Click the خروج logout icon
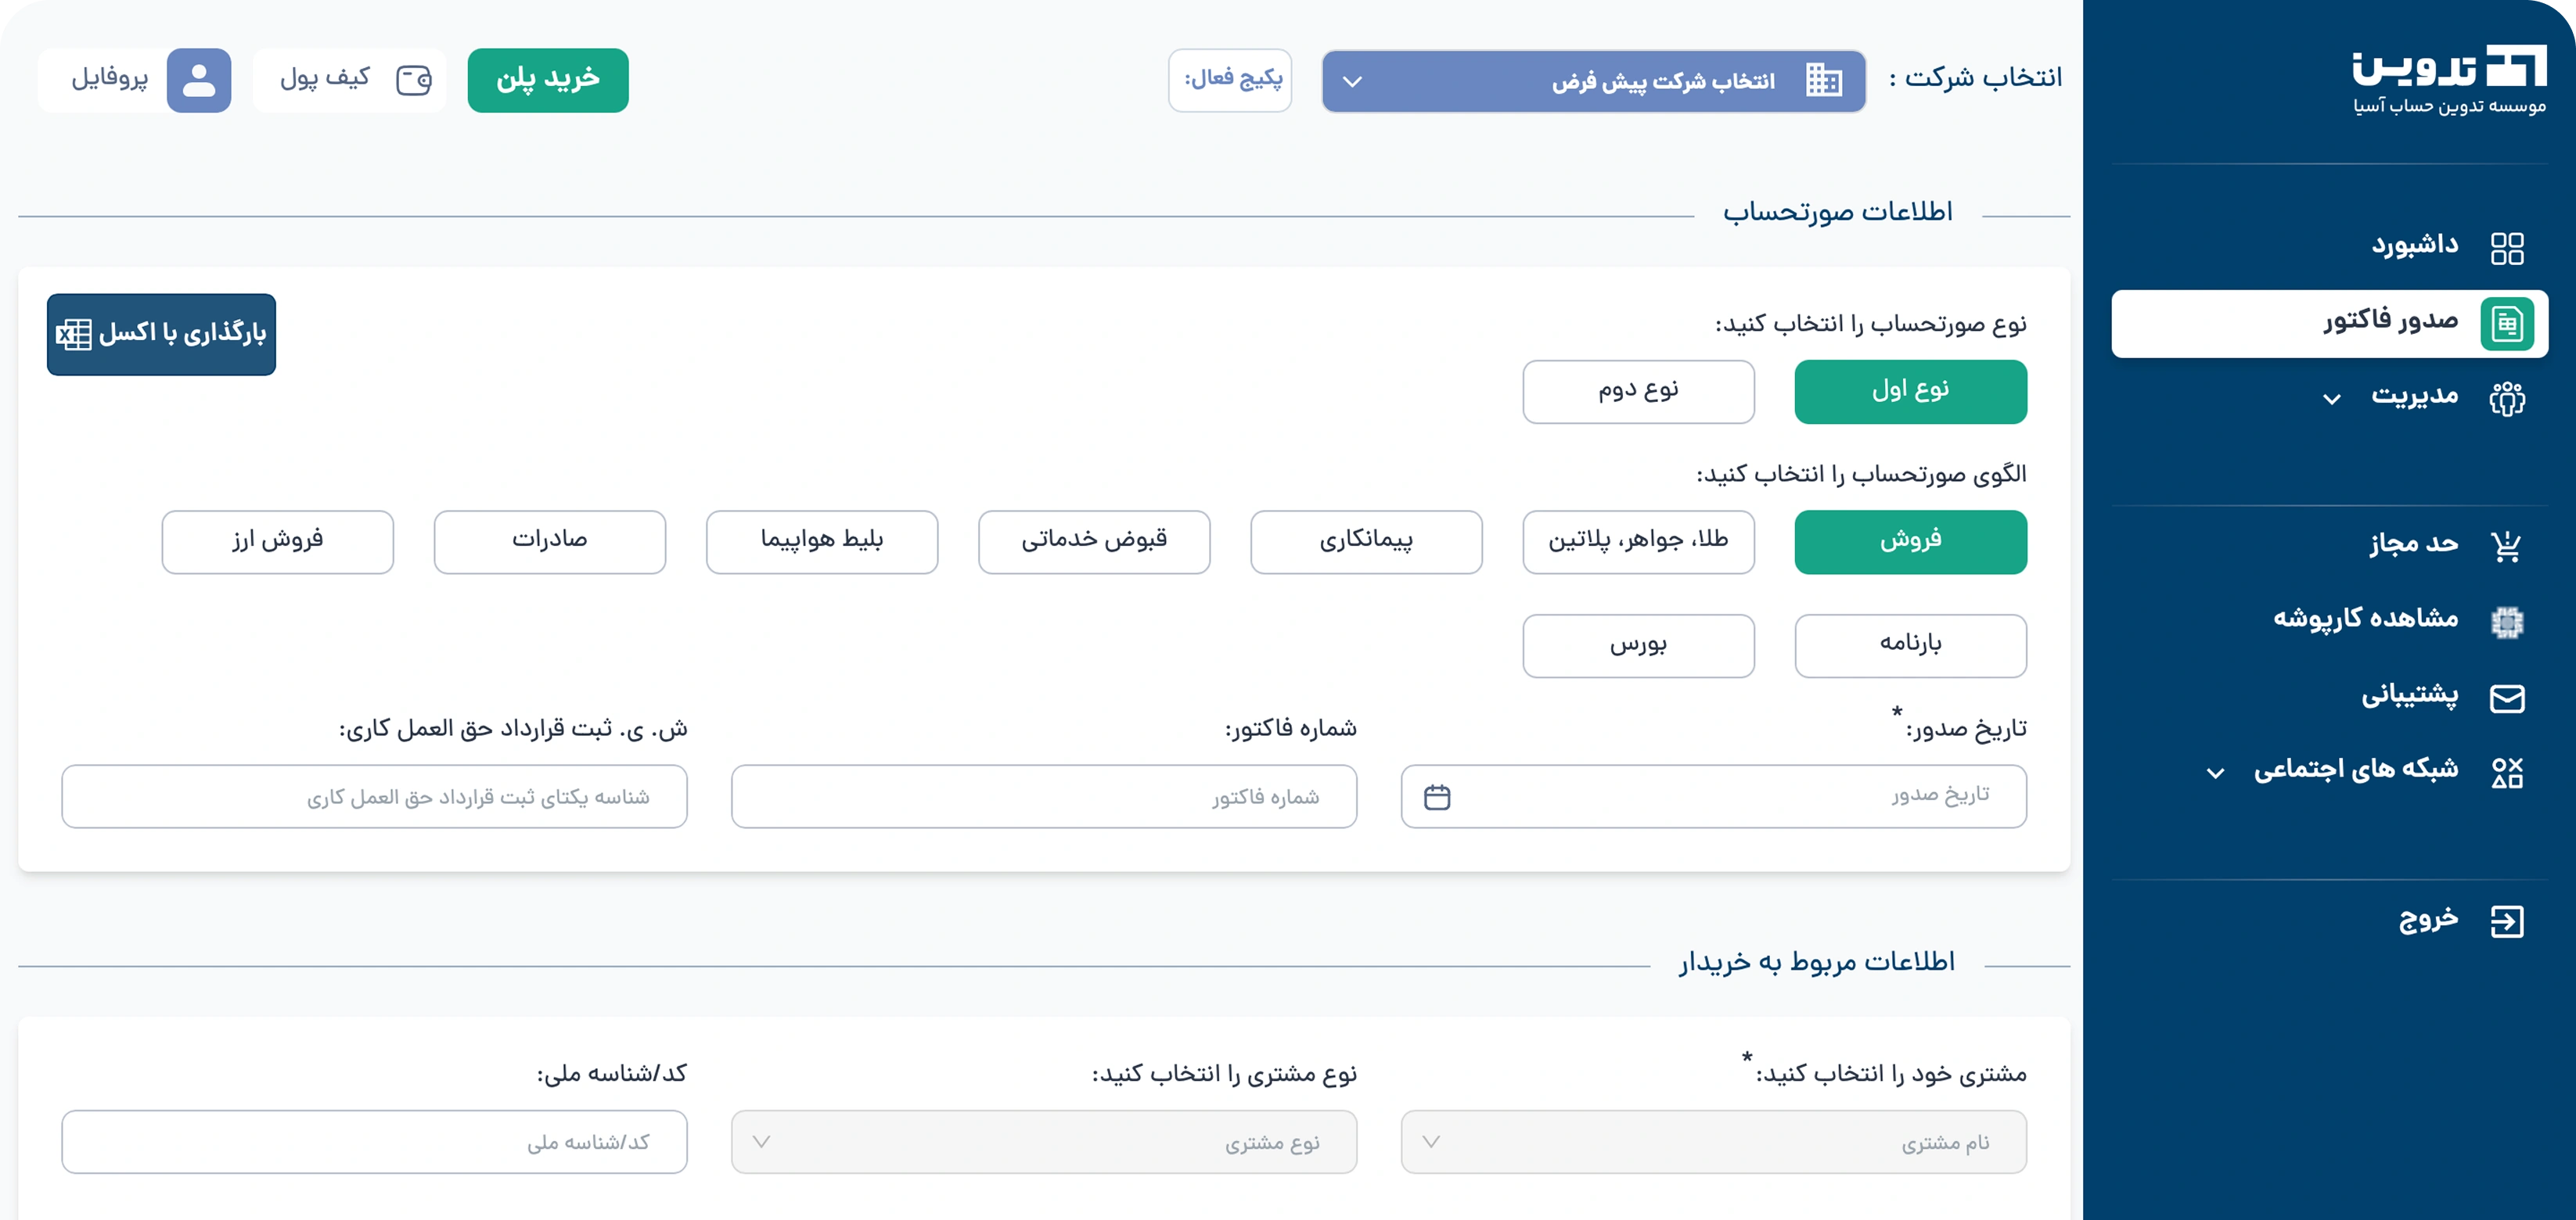Image resolution: width=2576 pixels, height=1220 pixels. 2506,920
